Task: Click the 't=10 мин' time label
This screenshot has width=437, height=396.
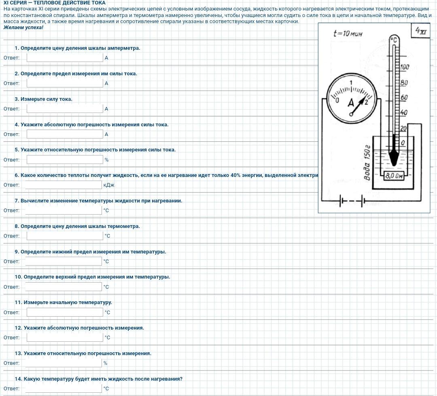Action: coord(348,34)
